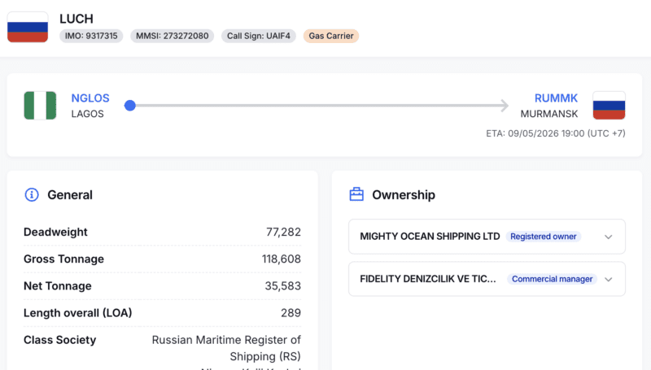
Task: Open the NGLOS departure port link
Action: [90, 98]
